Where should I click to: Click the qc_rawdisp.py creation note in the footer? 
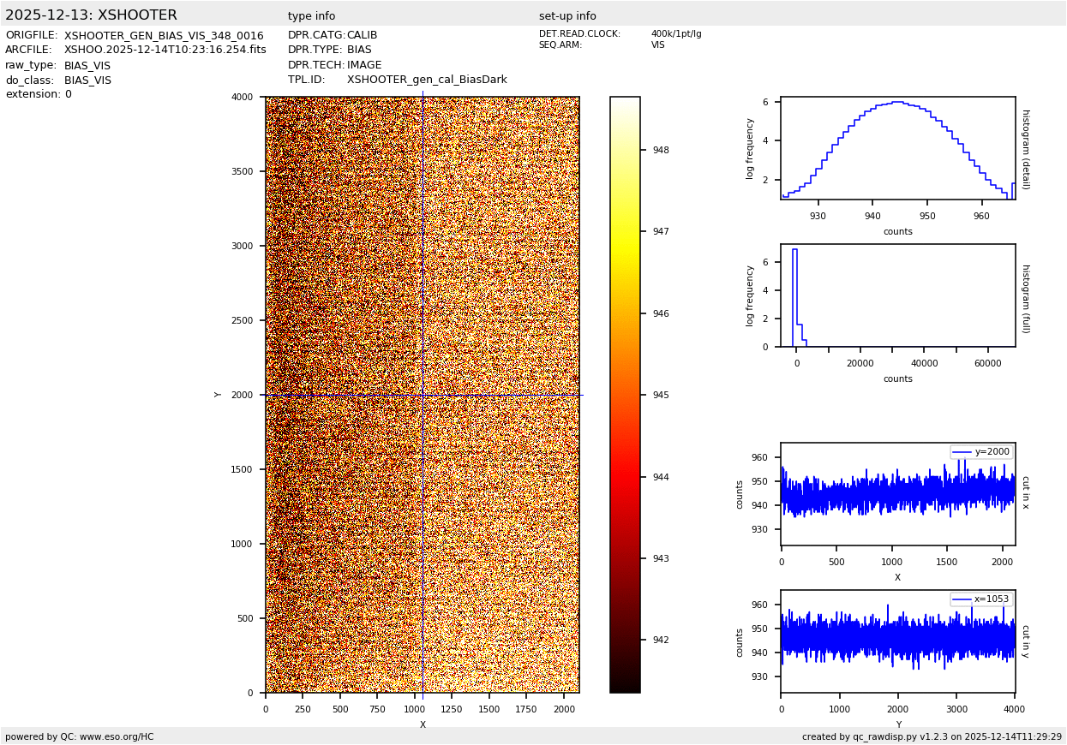click(x=932, y=736)
